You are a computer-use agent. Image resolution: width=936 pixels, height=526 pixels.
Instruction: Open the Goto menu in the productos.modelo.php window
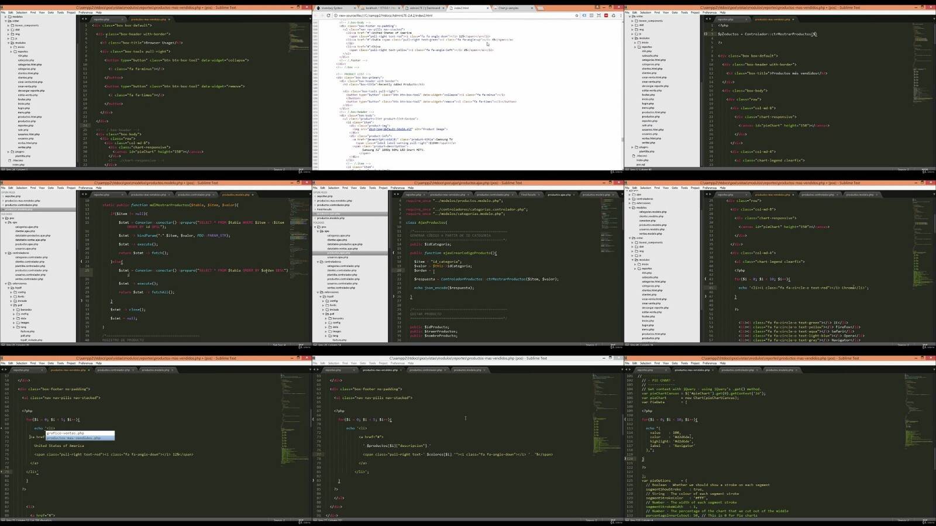pos(51,187)
